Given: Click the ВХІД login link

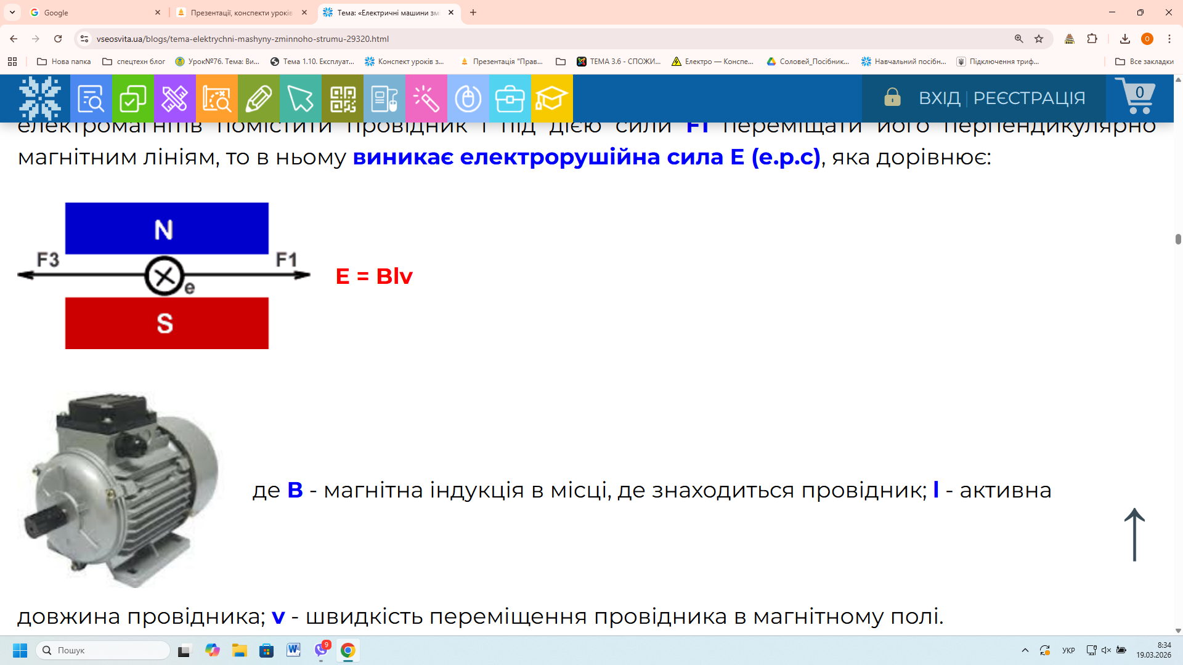Looking at the screenshot, I should point(939,98).
